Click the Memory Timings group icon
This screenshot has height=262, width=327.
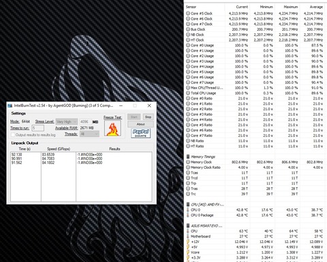pyautogui.click(x=188, y=157)
